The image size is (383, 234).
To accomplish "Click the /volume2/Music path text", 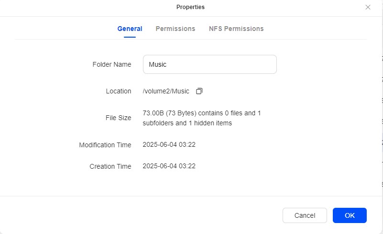I will point(166,91).
